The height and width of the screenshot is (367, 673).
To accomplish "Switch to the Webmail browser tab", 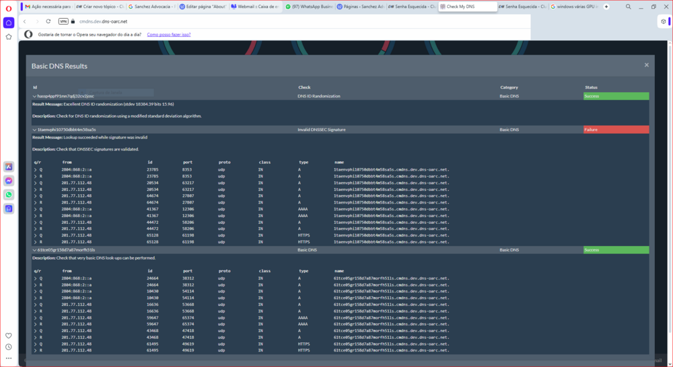I will coord(254,7).
